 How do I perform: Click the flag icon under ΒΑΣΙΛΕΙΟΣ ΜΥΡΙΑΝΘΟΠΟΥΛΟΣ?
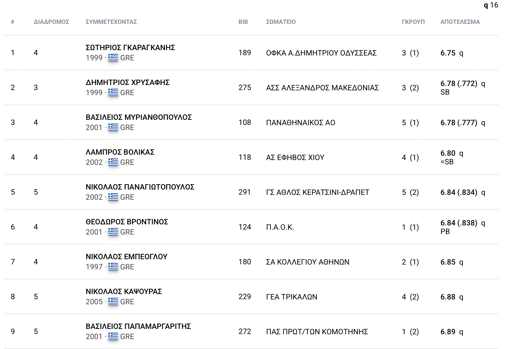113,127
